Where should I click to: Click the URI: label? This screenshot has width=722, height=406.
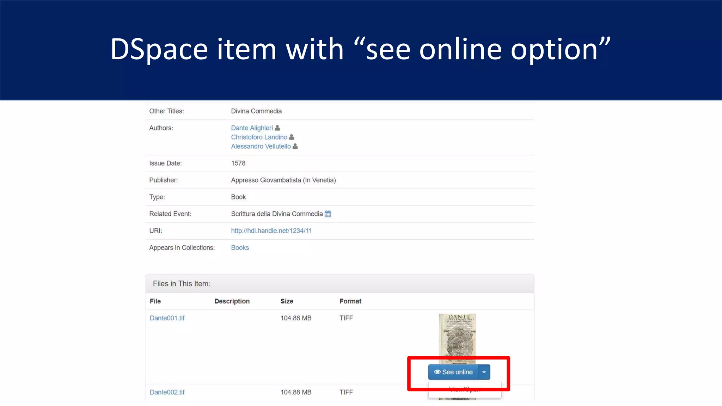[155, 231]
